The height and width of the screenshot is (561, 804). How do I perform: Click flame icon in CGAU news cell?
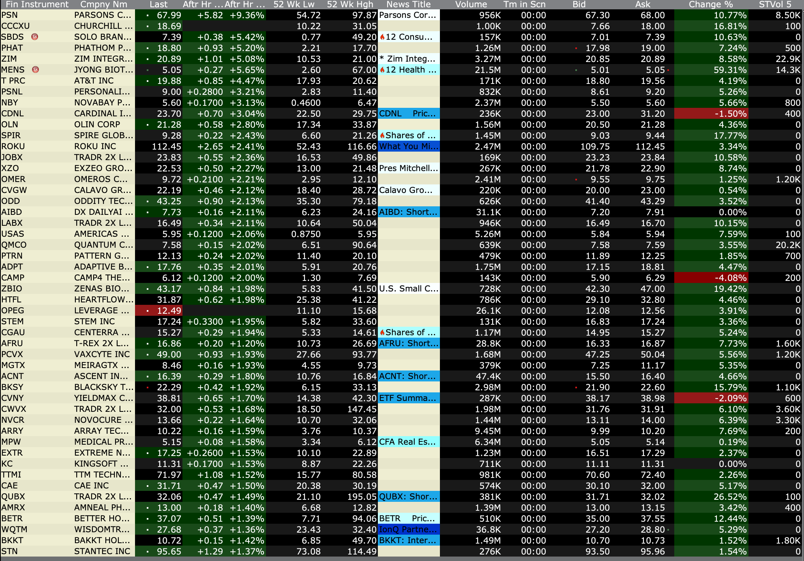click(x=382, y=332)
